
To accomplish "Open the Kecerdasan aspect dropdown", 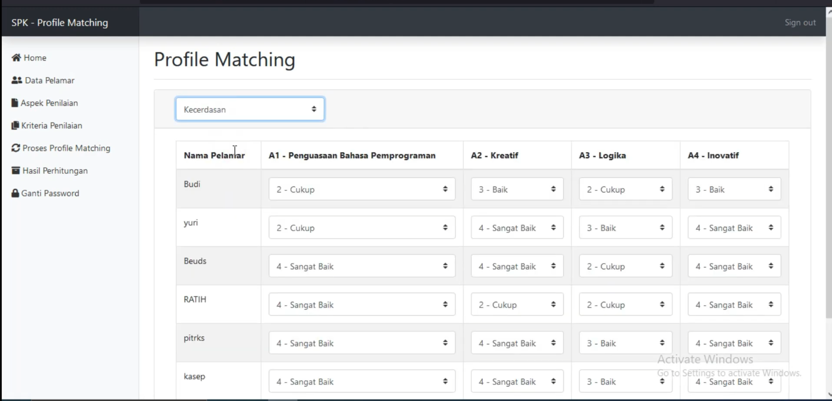I will pyautogui.click(x=250, y=109).
